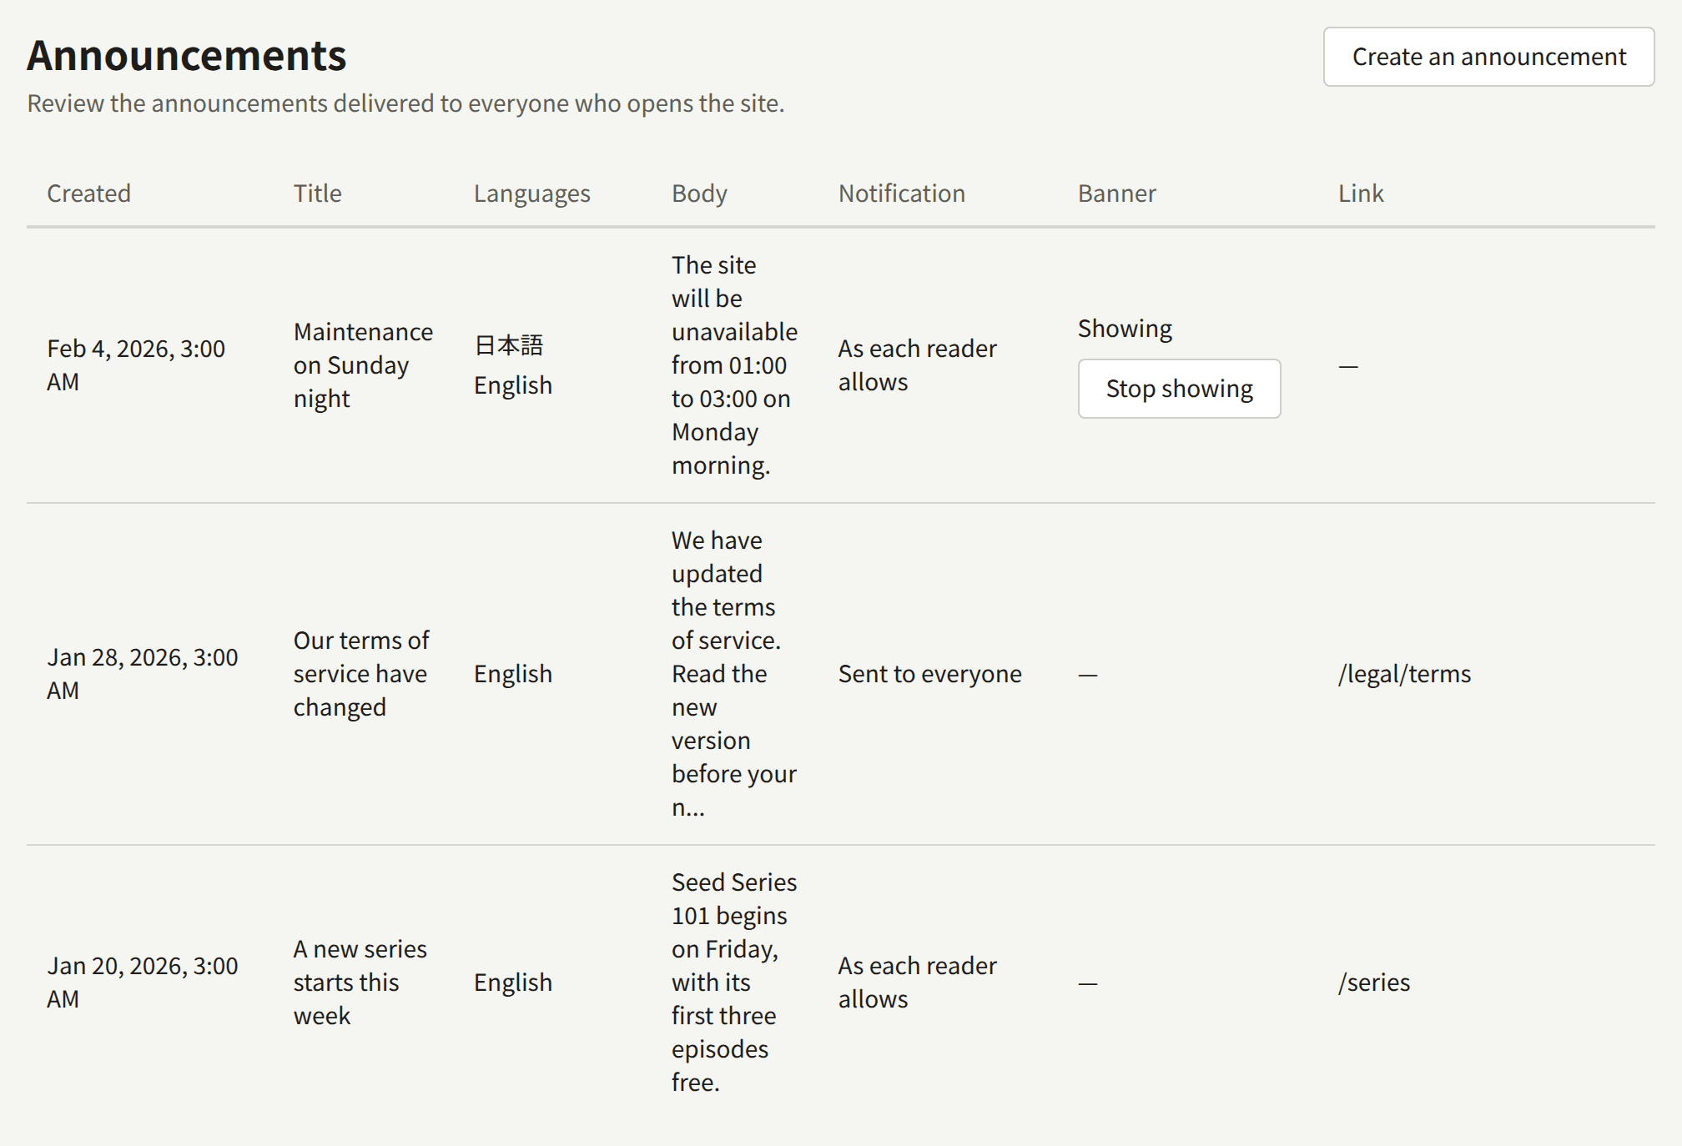Select the Created column header
Screen dimensions: 1682x1146
[x=88, y=194]
